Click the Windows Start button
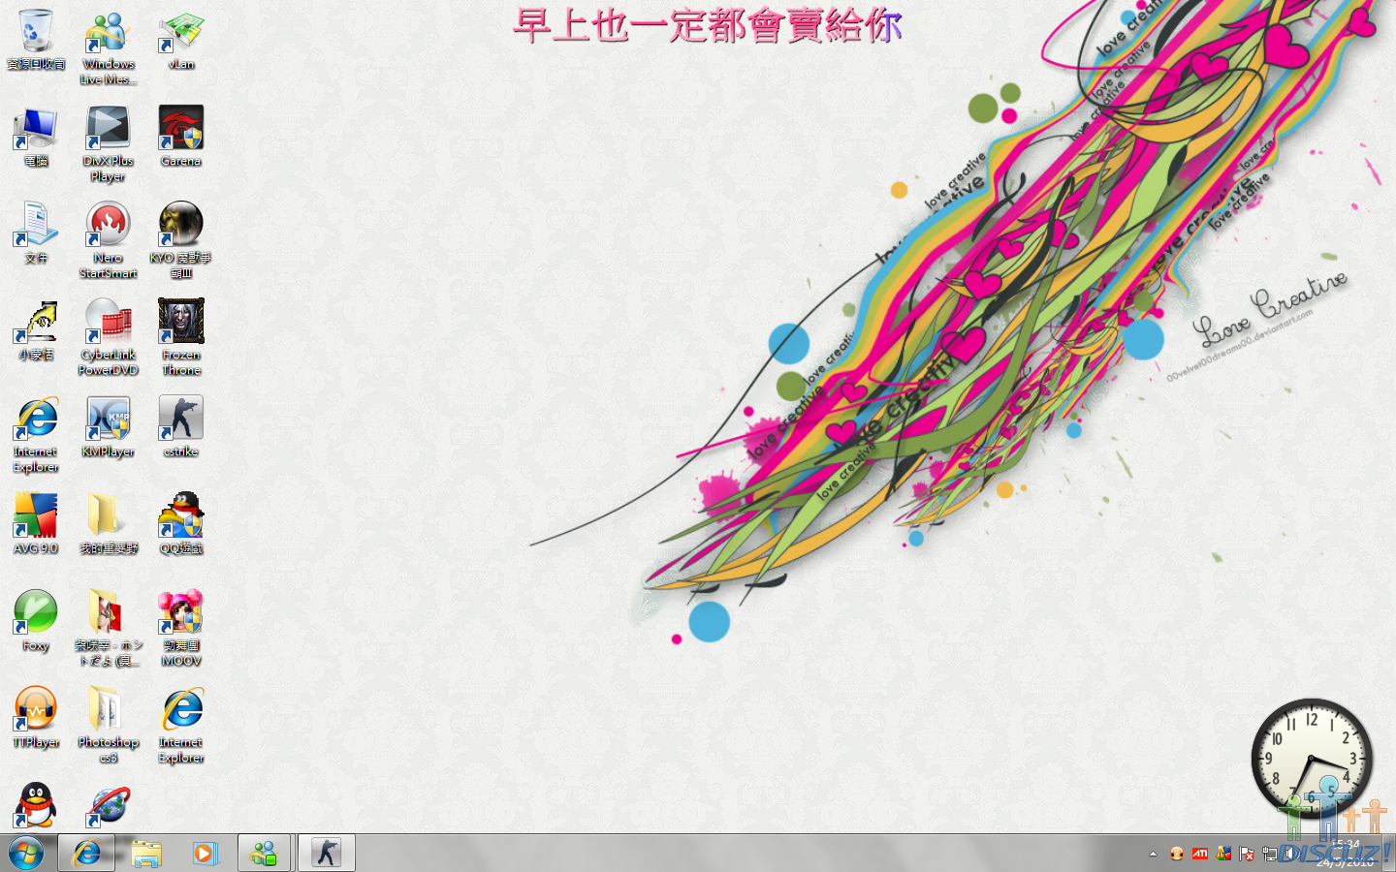Screen dimensions: 1396x872 26,853
